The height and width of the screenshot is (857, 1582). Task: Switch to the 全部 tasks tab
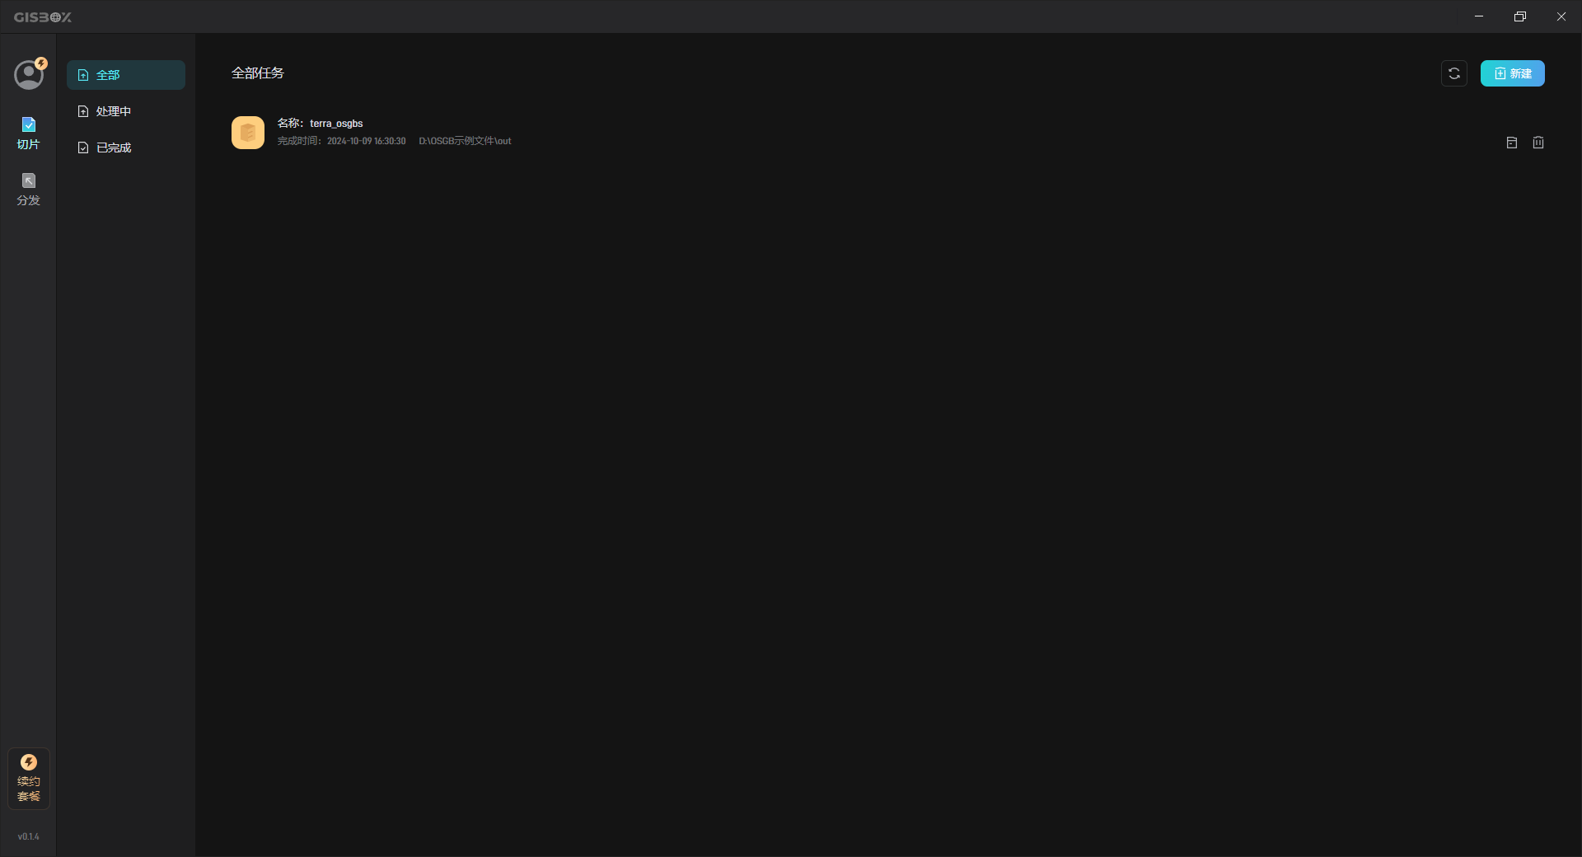126,75
